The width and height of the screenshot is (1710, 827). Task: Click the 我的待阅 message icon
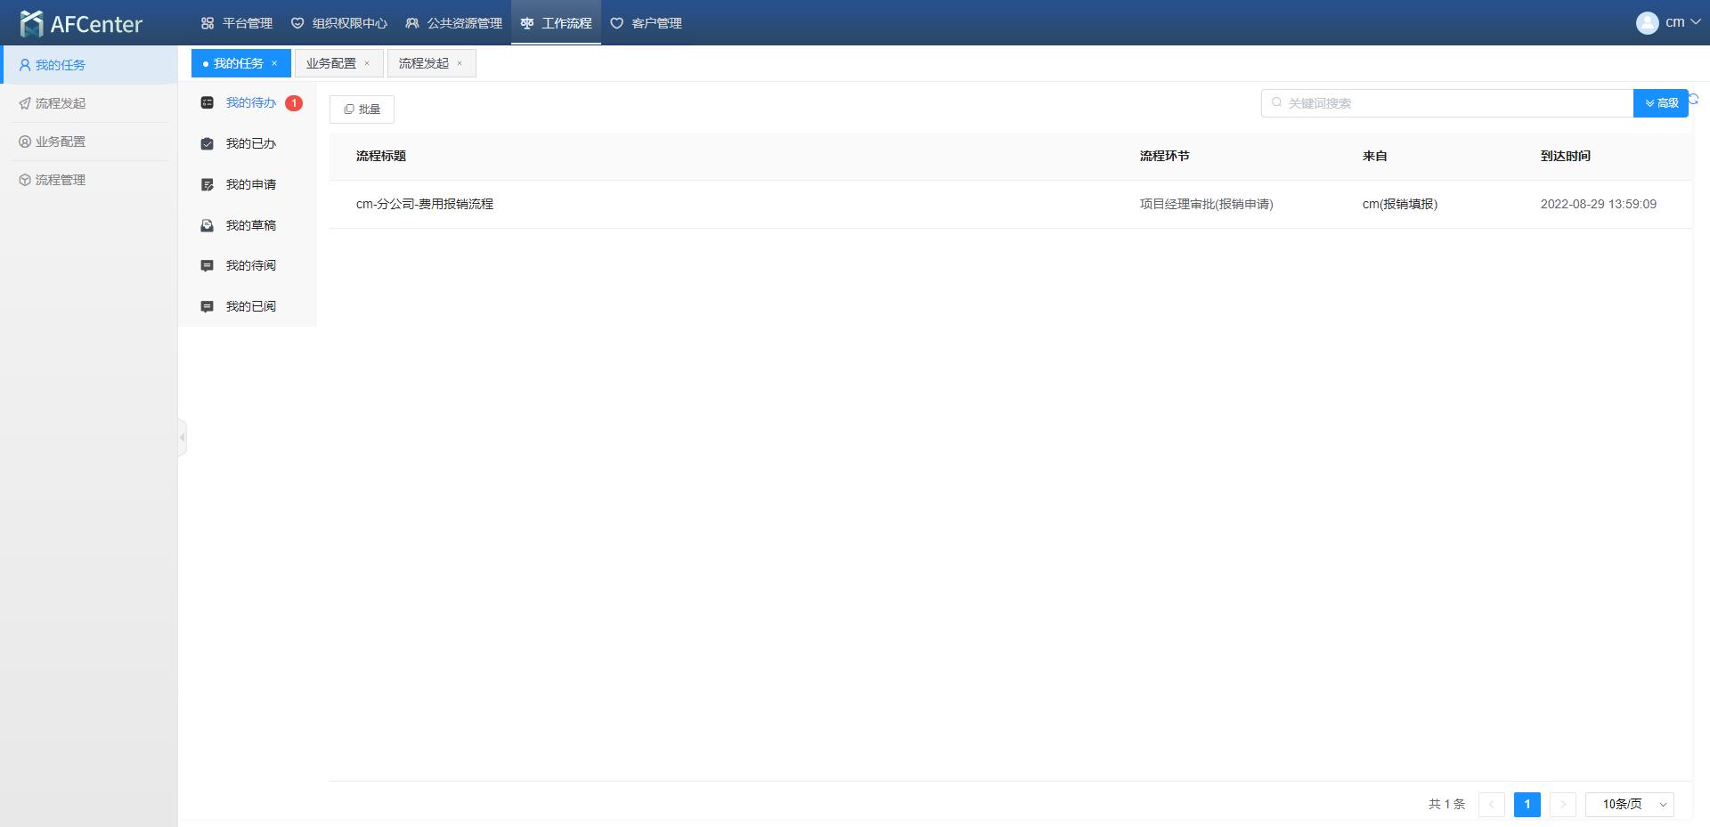click(x=207, y=266)
